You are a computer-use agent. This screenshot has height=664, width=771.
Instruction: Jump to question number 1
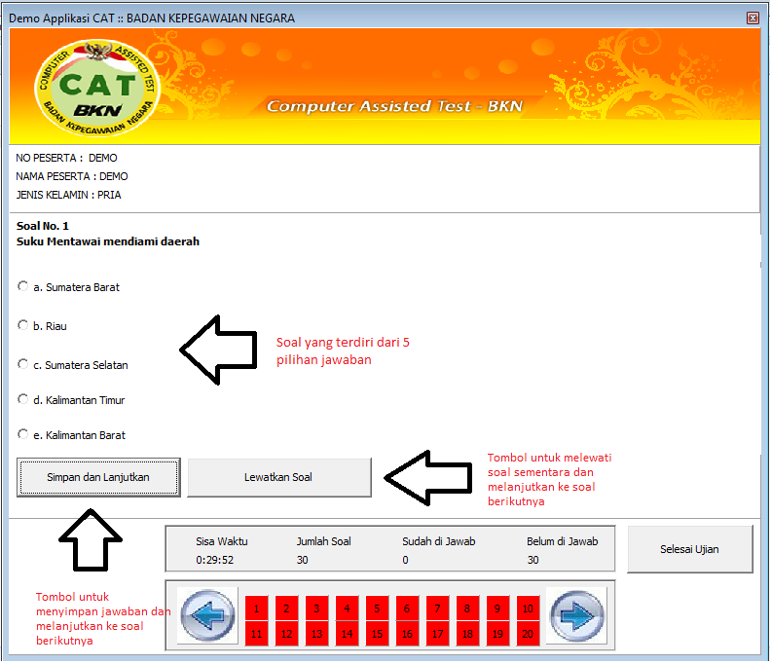[x=257, y=609]
